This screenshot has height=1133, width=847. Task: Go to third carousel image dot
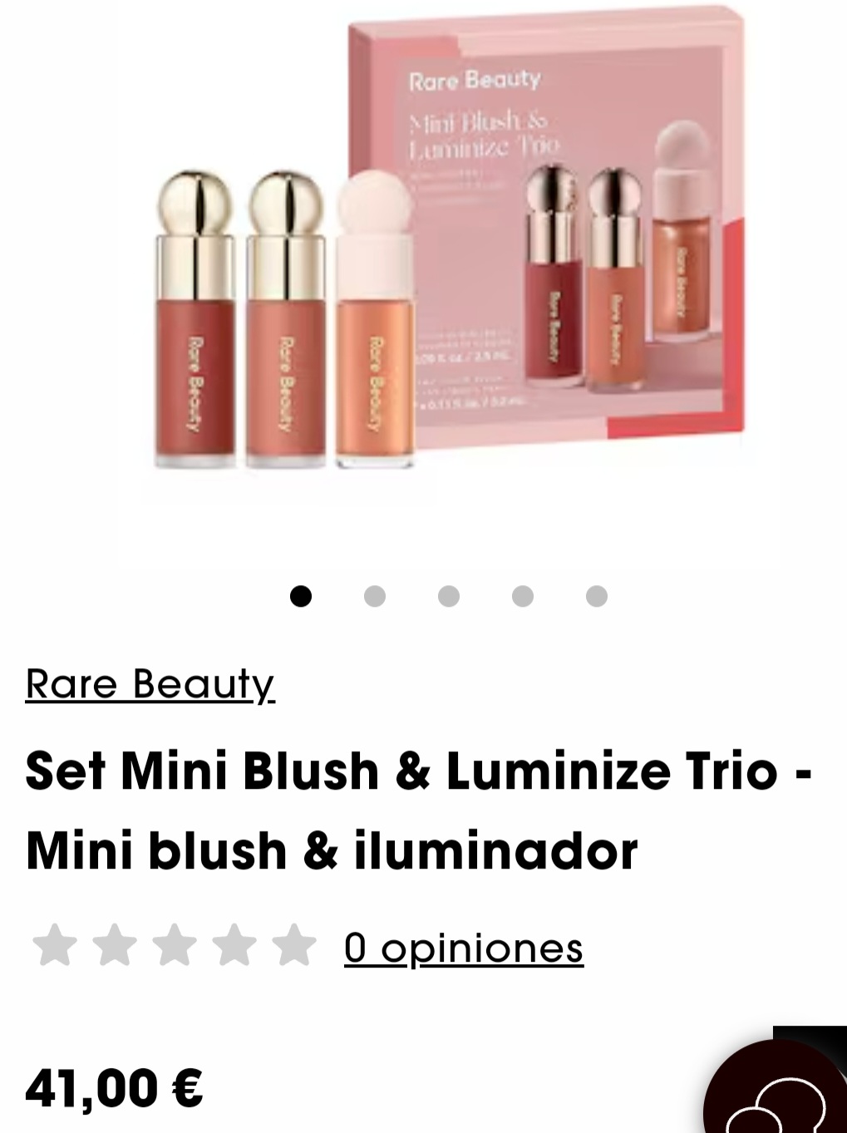(x=449, y=596)
